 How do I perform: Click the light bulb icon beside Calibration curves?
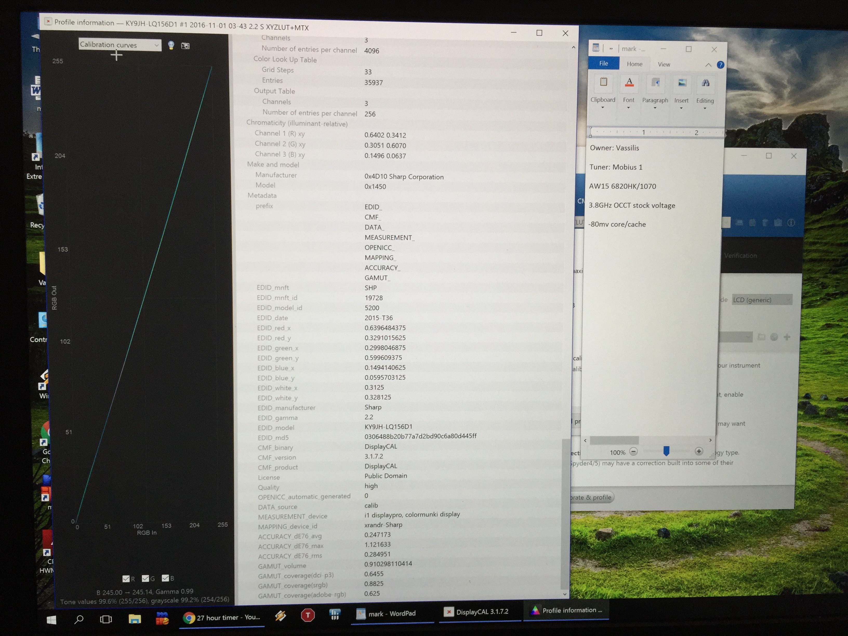(171, 46)
